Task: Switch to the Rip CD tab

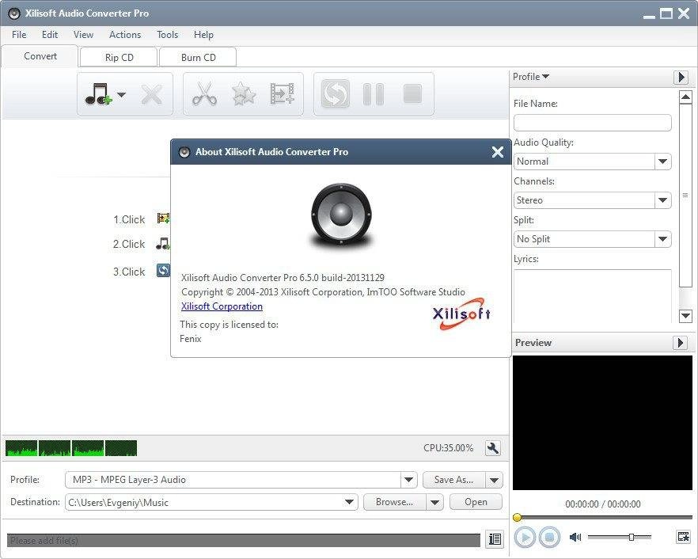Action: (119, 58)
